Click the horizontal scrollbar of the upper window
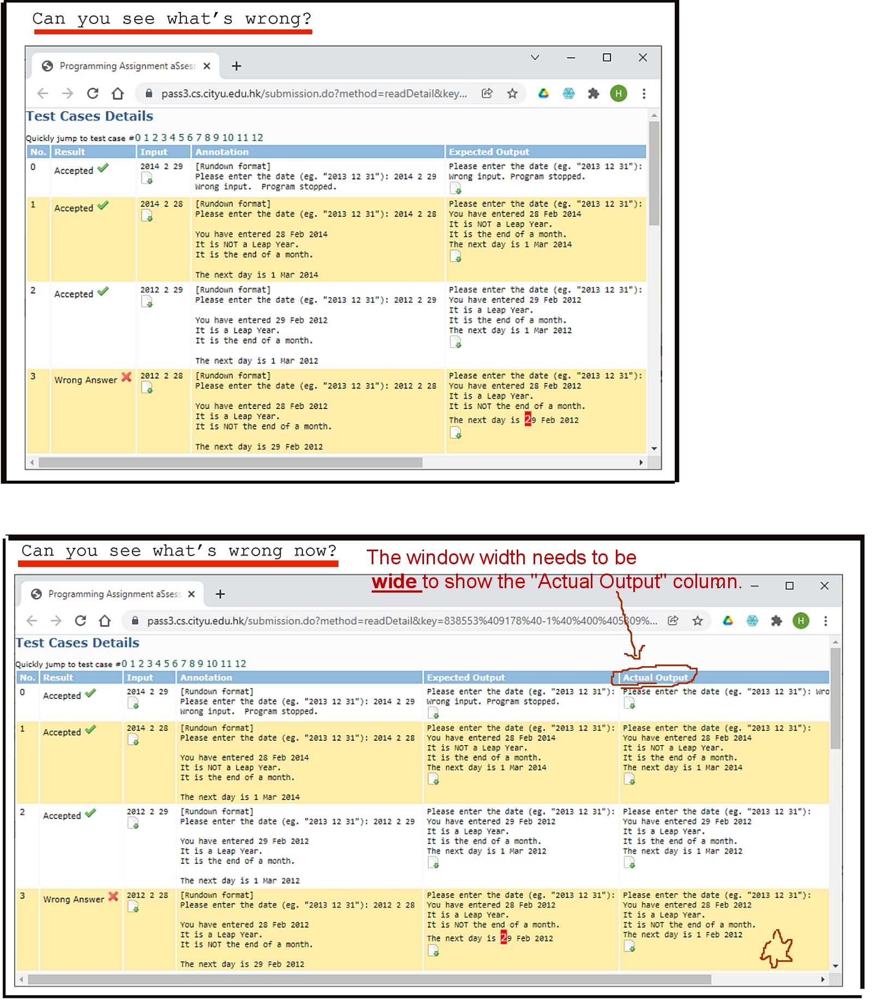This screenshot has height=1000, width=872. point(230,462)
